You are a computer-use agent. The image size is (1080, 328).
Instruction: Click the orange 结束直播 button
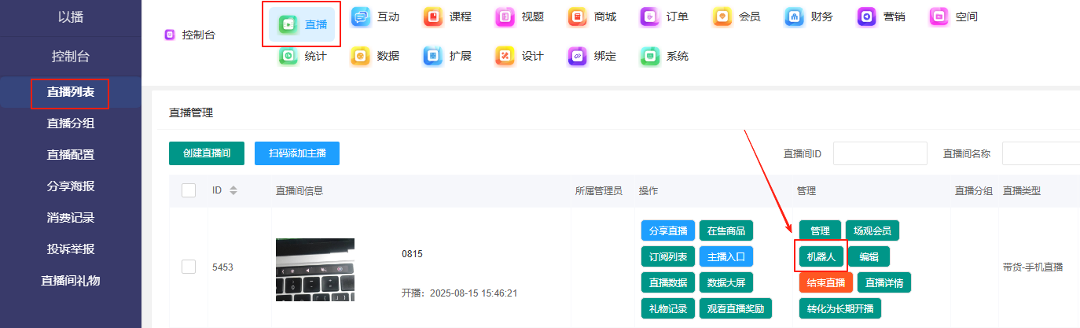click(825, 282)
